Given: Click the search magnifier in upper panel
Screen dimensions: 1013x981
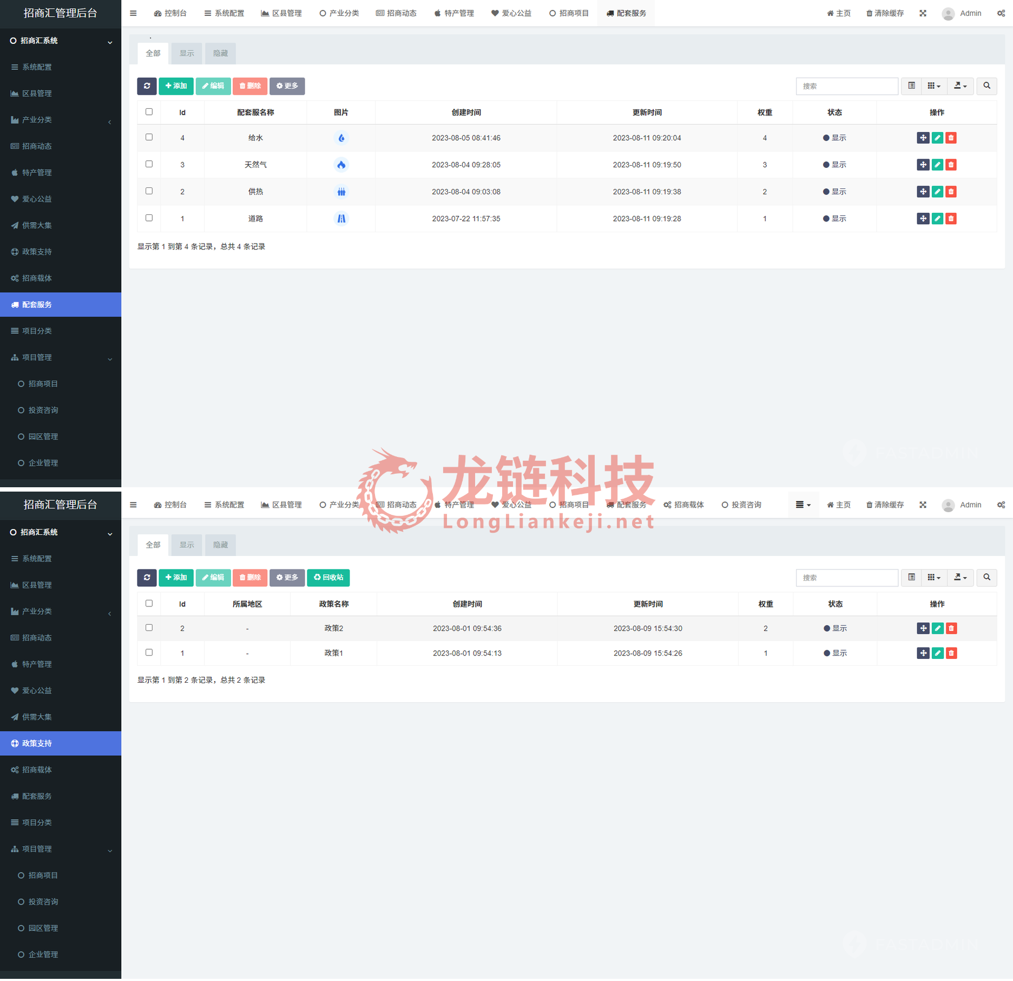Looking at the screenshot, I should (987, 86).
